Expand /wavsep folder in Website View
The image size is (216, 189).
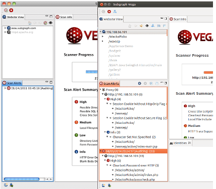103,41
